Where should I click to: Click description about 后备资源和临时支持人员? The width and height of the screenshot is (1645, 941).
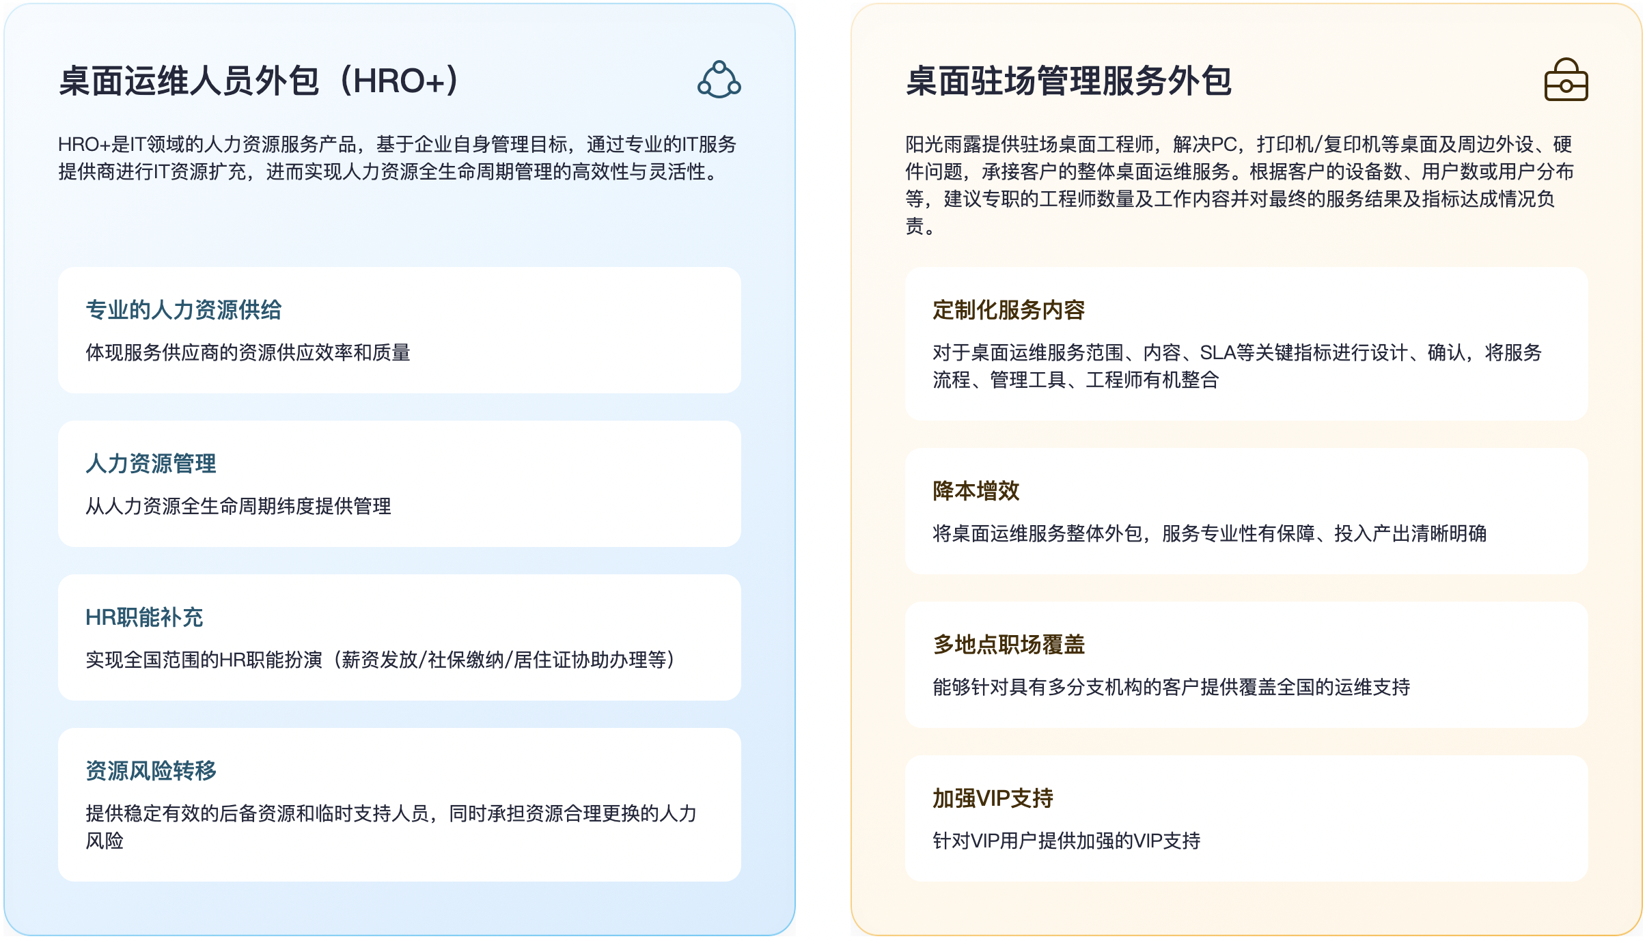(x=391, y=813)
